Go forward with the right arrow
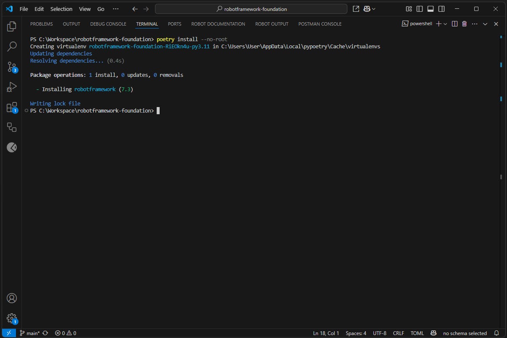Image resolution: width=507 pixels, height=338 pixels. tap(146, 9)
